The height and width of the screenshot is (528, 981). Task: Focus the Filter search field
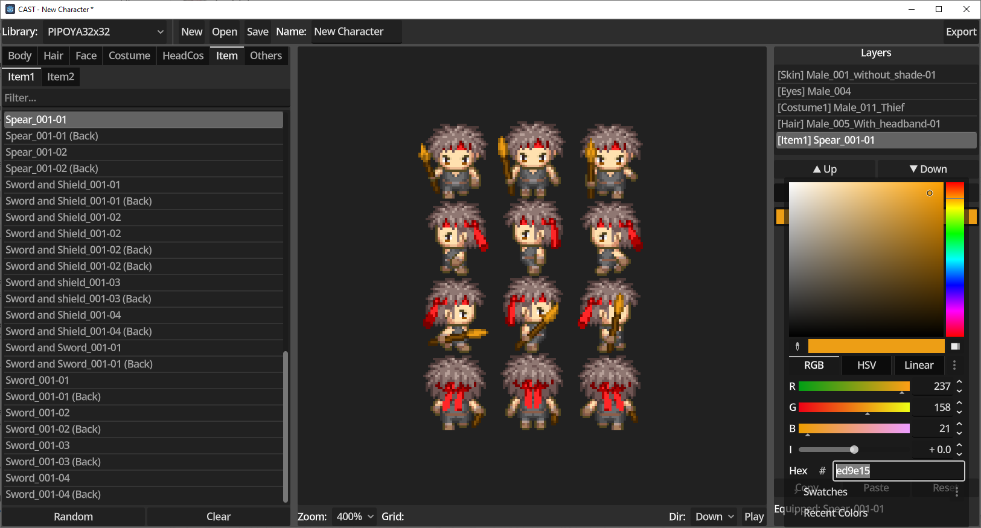[x=146, y=98]
